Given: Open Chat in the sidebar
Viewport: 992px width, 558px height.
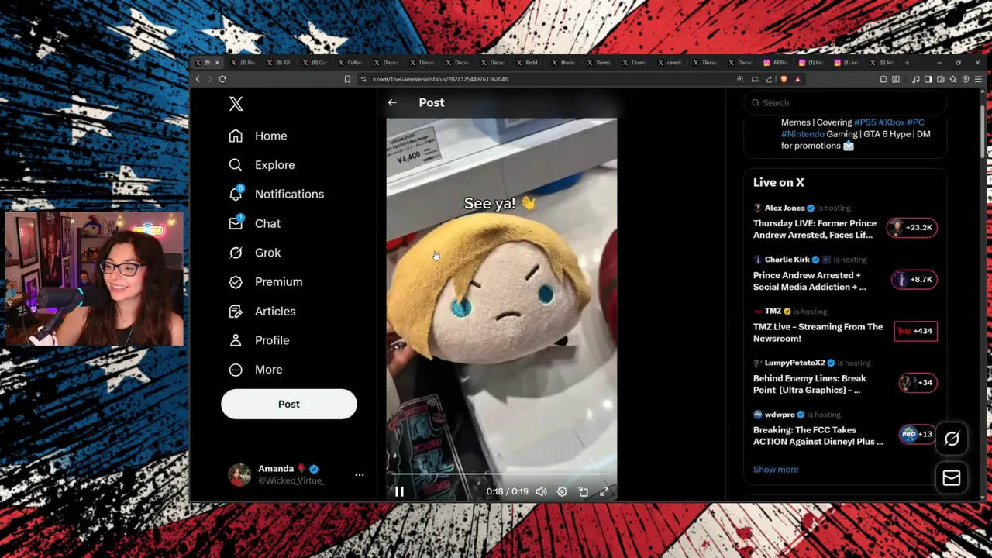Looking at the screenshot, I should [x=255, y=223].
